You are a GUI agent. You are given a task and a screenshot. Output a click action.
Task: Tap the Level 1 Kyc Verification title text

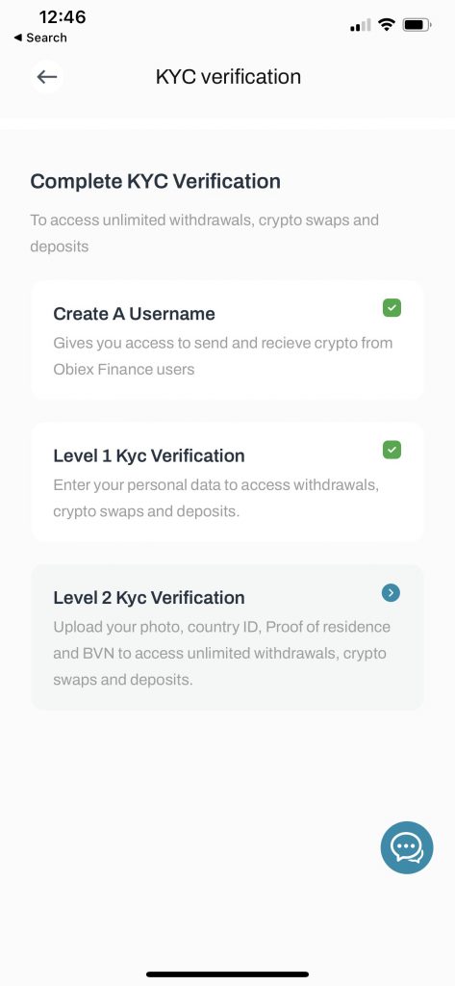tap(149, 455)
